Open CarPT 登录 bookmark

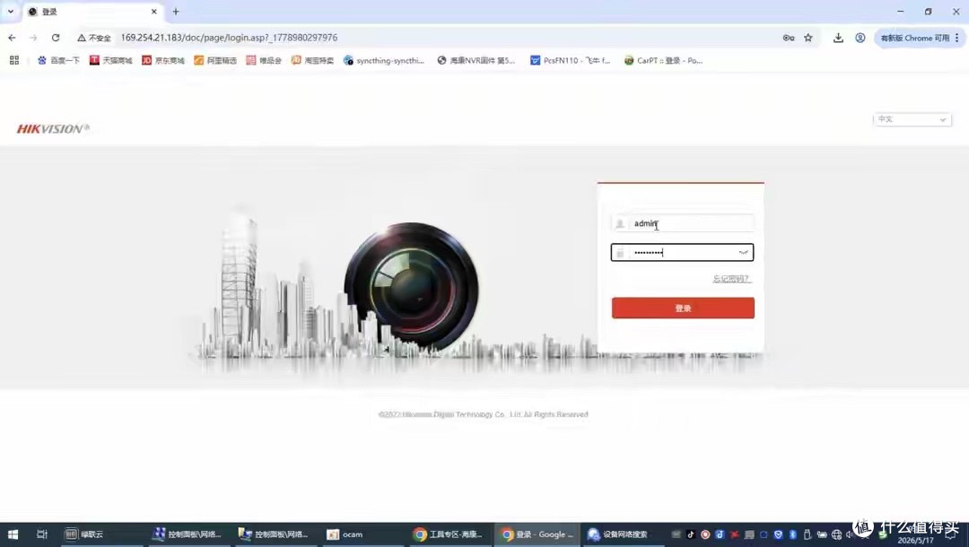[x=663, y=60]
